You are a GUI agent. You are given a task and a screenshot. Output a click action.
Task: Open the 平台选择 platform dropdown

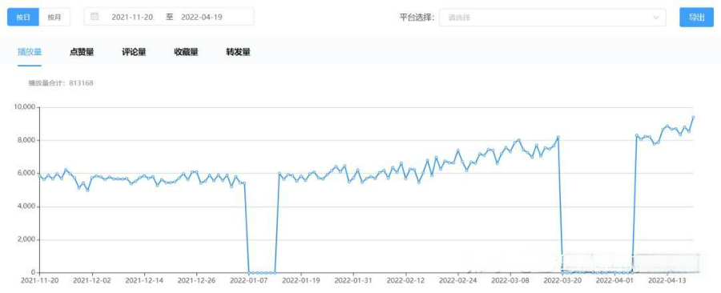click(x=552, y=18)
